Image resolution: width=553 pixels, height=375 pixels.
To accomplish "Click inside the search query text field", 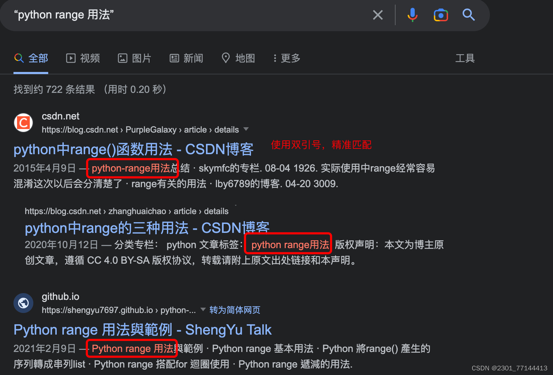I will pyautogui.click(x=188, y=15).
